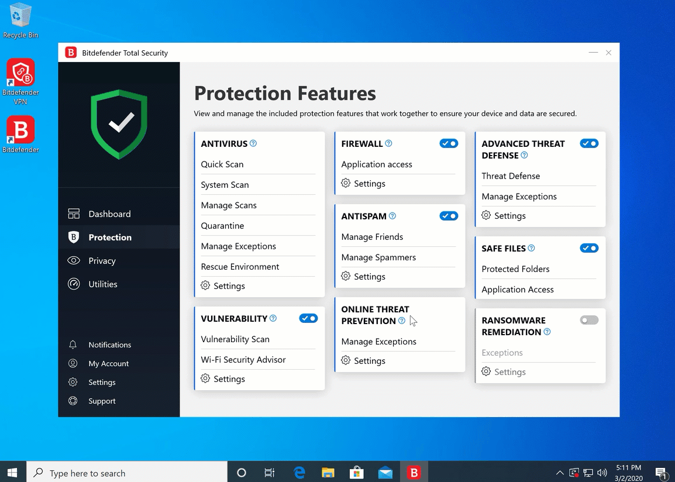The image size is (675, 482).
Task: Open Bitdefender desktop shortcut
Action: [x=20, y=135]
